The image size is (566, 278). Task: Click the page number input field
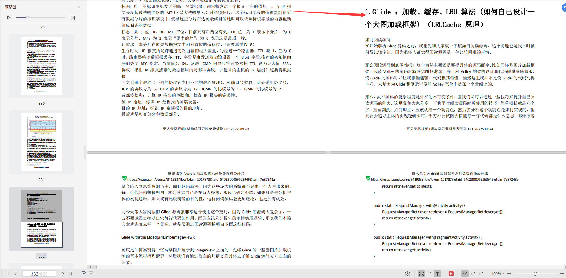click(39, 274)
